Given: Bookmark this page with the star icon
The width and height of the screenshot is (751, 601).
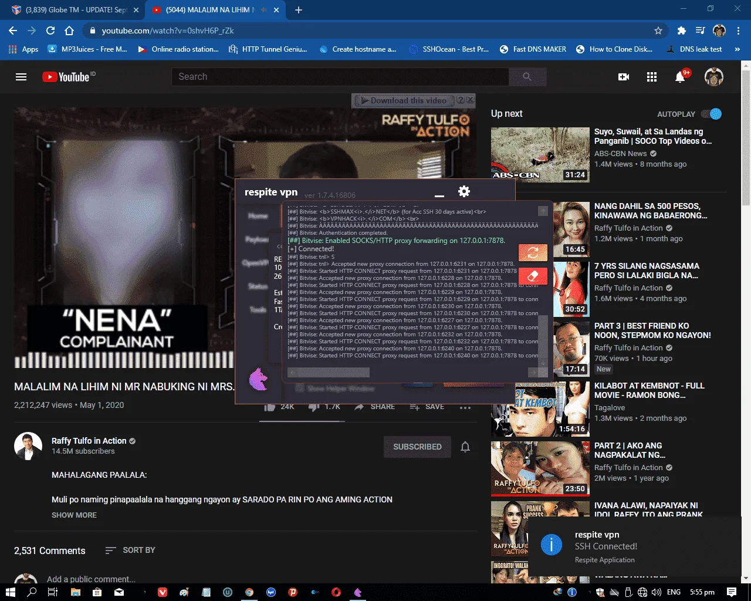Looking at the screenshot, I should pos(658,31).
